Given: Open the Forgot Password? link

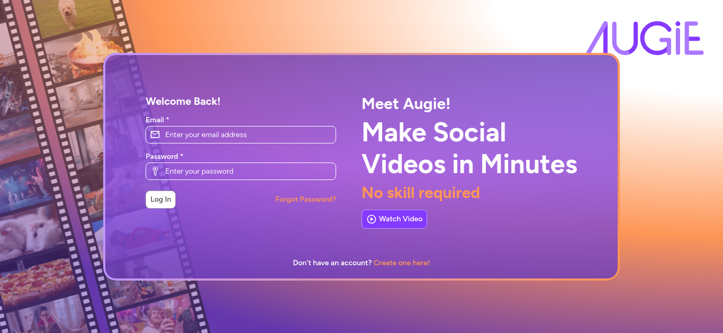Looking at the screenshot, I should tap(305, 200).
